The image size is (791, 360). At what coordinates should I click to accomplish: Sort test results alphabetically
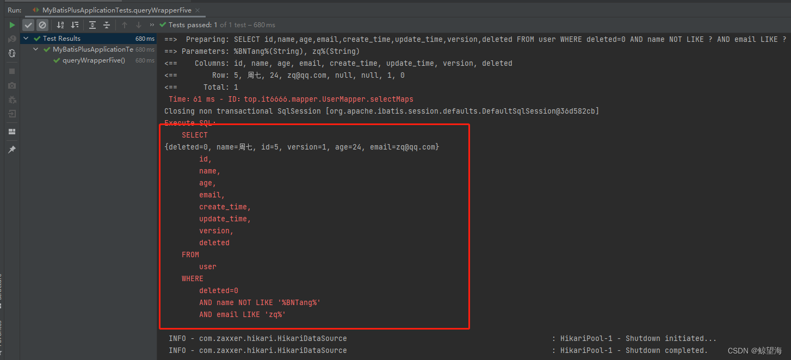click(60, 25)
